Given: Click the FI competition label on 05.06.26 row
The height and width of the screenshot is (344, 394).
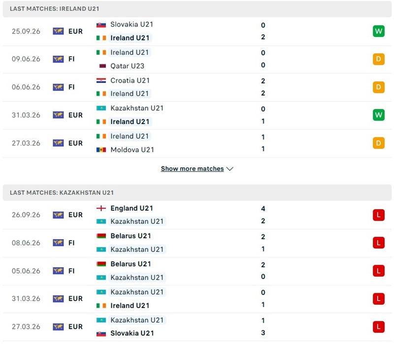Looking at the screenshot, I should (71, 271).
